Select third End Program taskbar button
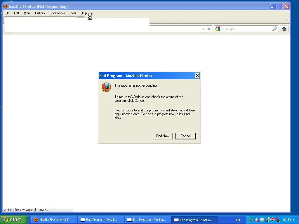Viewport: 299px width, 224px height. point(194,220)
